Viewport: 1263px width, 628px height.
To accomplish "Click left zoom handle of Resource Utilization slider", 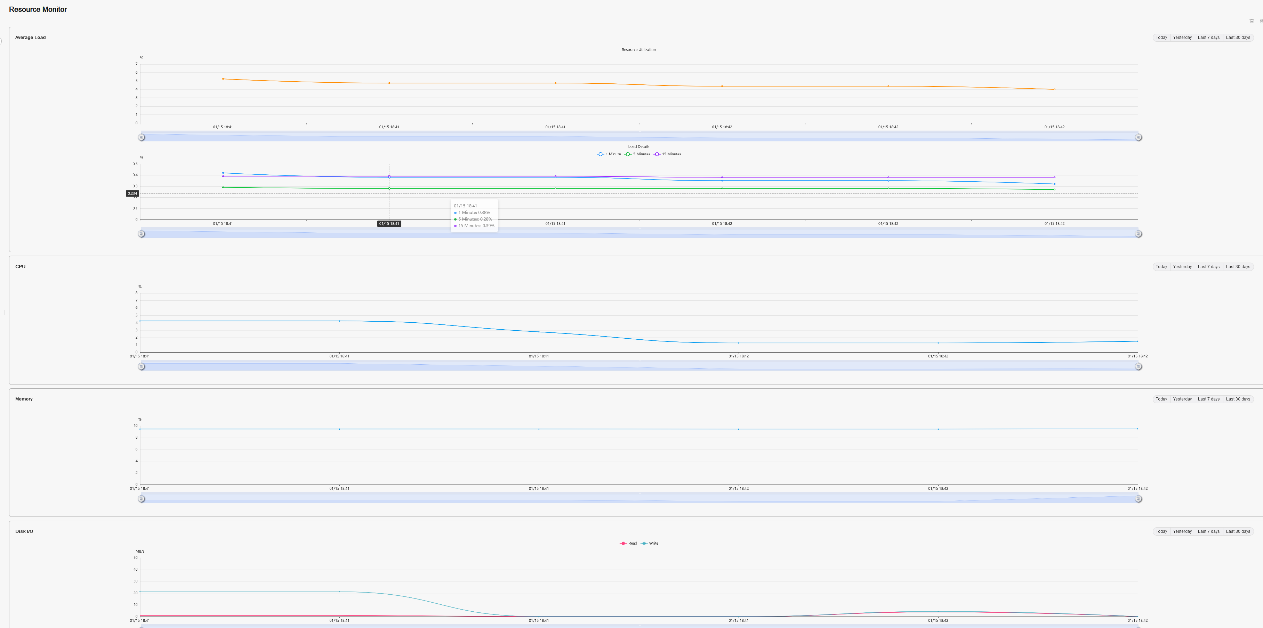I will (141, 137).
